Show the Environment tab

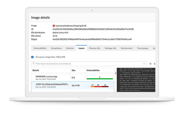(126, 48)
